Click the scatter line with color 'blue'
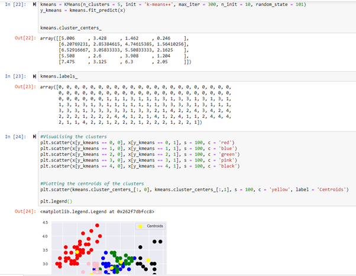 tap(138, 149)
